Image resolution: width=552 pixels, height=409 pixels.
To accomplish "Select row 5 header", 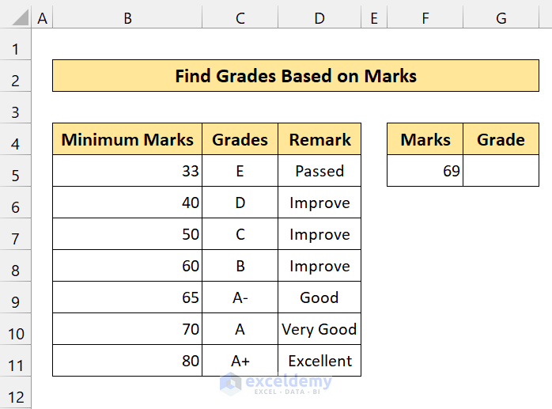I will pyautogui.click(x=16, y=171).
